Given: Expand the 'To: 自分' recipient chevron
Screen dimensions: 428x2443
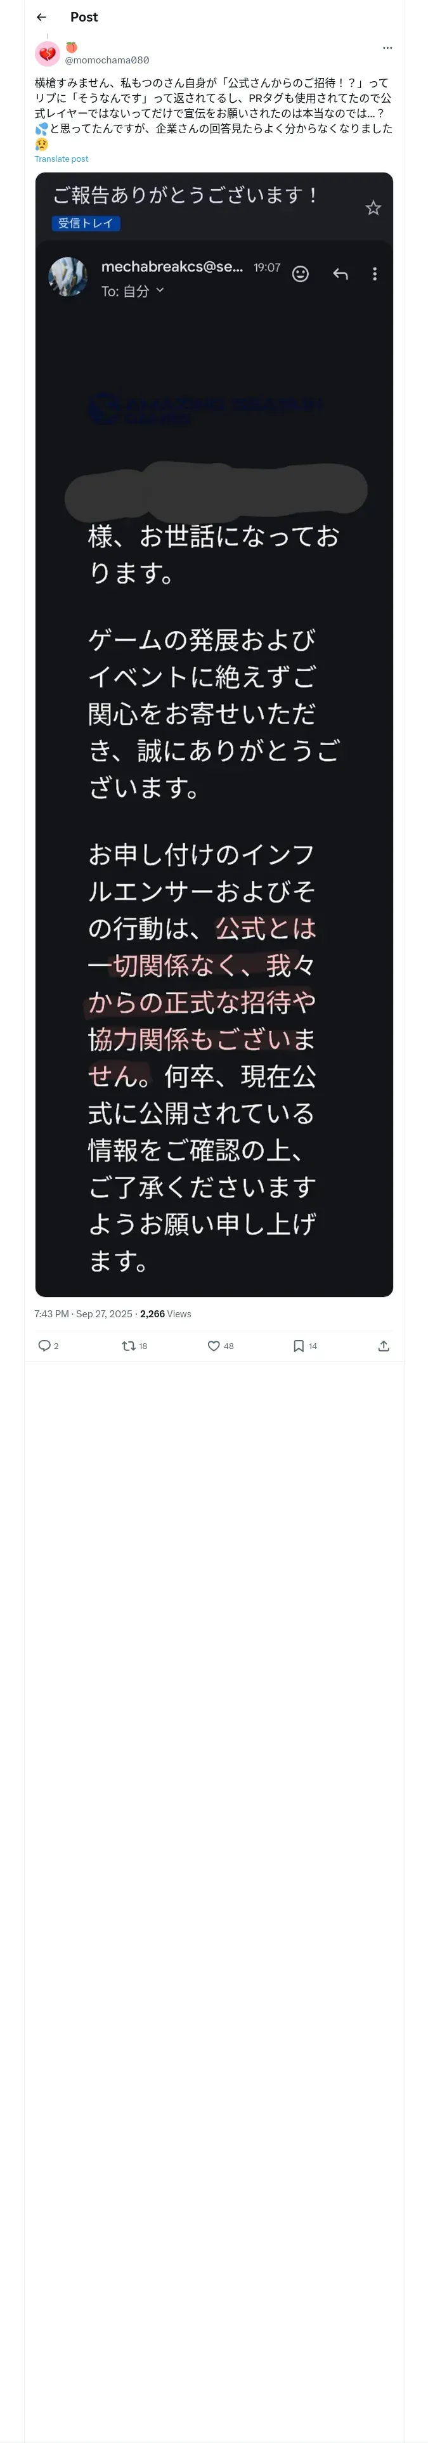Looking at the screenshot, I should coord(160,290).
